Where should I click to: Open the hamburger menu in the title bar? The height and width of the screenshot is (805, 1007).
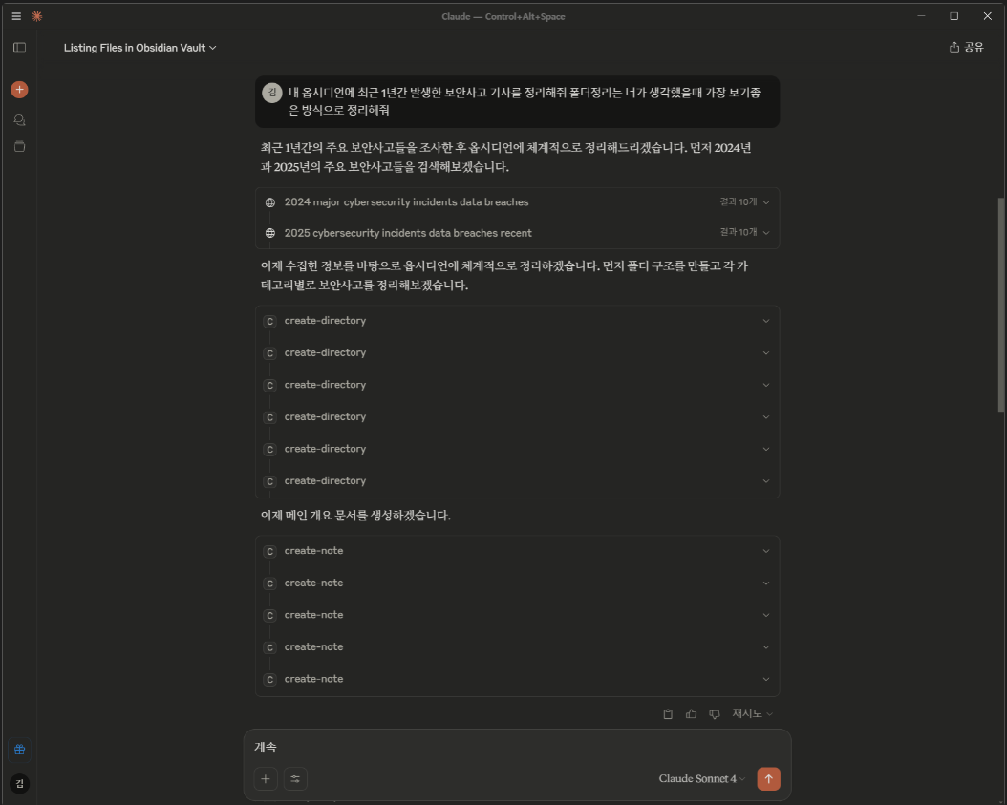coord(16,16)
